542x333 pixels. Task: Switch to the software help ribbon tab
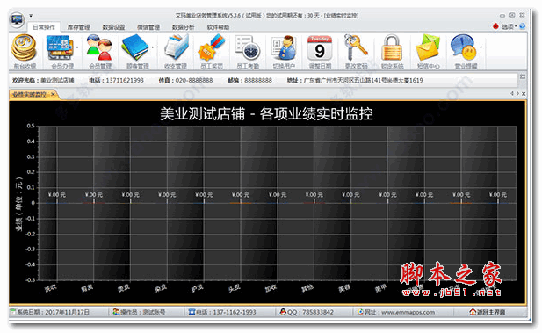[x=218, y=27]
